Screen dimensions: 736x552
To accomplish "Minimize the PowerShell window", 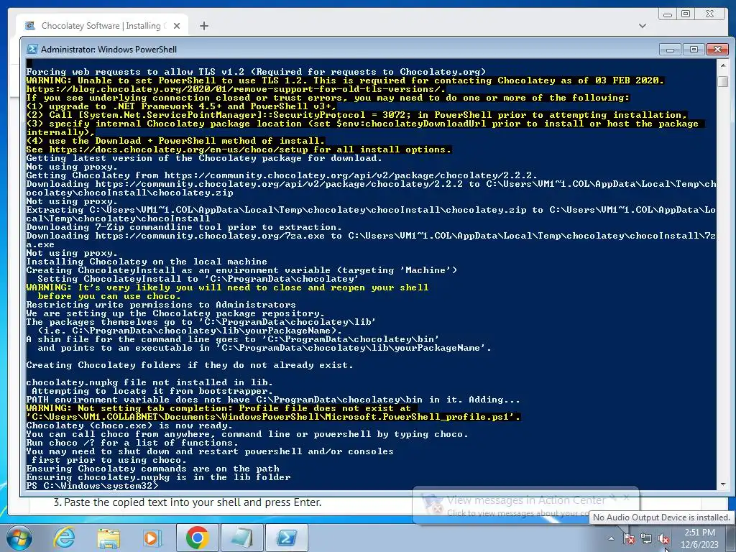I will point(671,50).
